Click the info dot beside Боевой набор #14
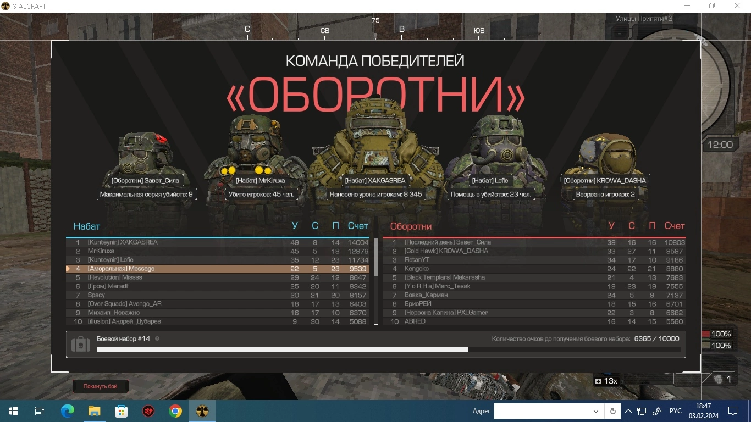 [157, 338]
